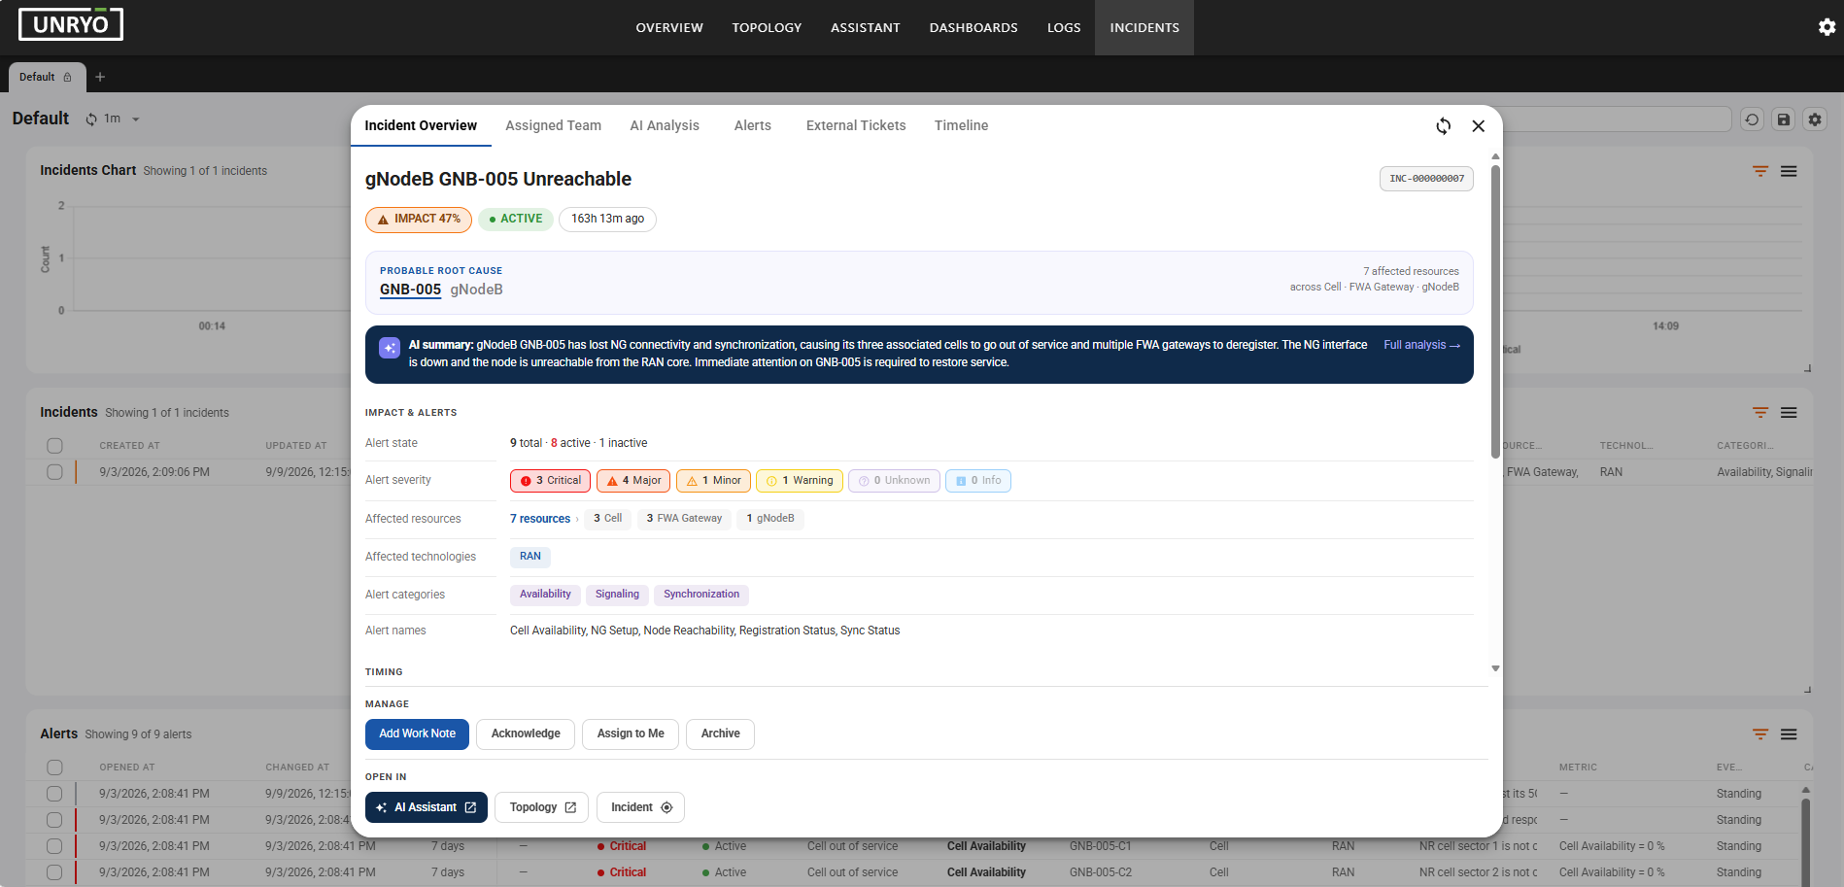Open the Alerts panel filter icon
Image resolution: width=1844 pixels, height=887 pixels.
(1760, 734)
